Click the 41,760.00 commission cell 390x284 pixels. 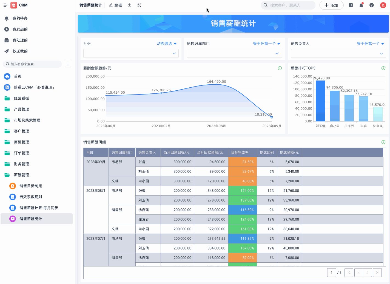click(289, 191)
